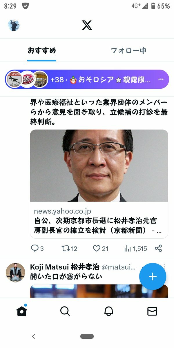Viewport: 174px width, 348px height.
Task: Open Koji Matsui's profile picture
Action: 16,273
